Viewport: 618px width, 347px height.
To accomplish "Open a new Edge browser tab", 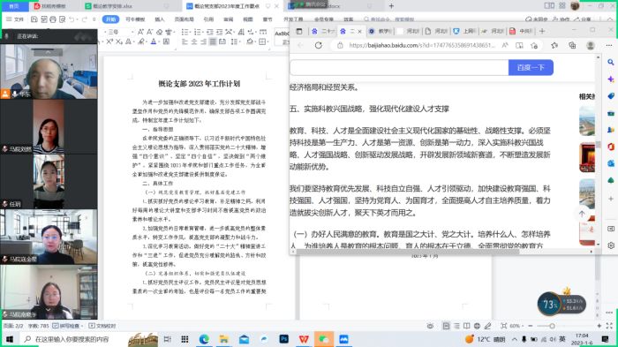I will [x=542, y=31].
